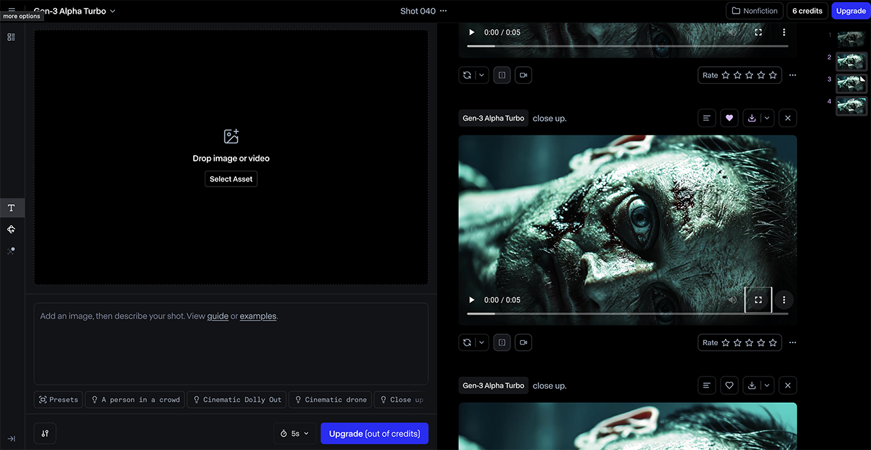Seek on the middle video progress bar
The width and height of the screenshot is (871, 450).
click(x=627, y=314)
